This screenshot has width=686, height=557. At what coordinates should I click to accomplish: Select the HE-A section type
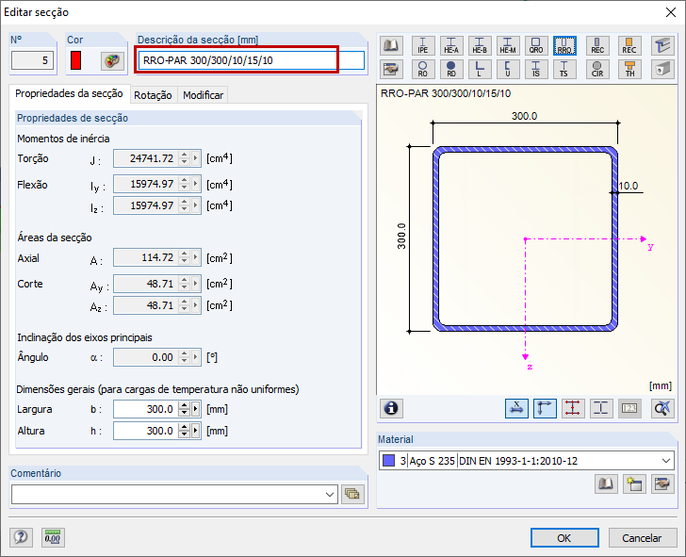pyautogui.click(x=451, y=45)
